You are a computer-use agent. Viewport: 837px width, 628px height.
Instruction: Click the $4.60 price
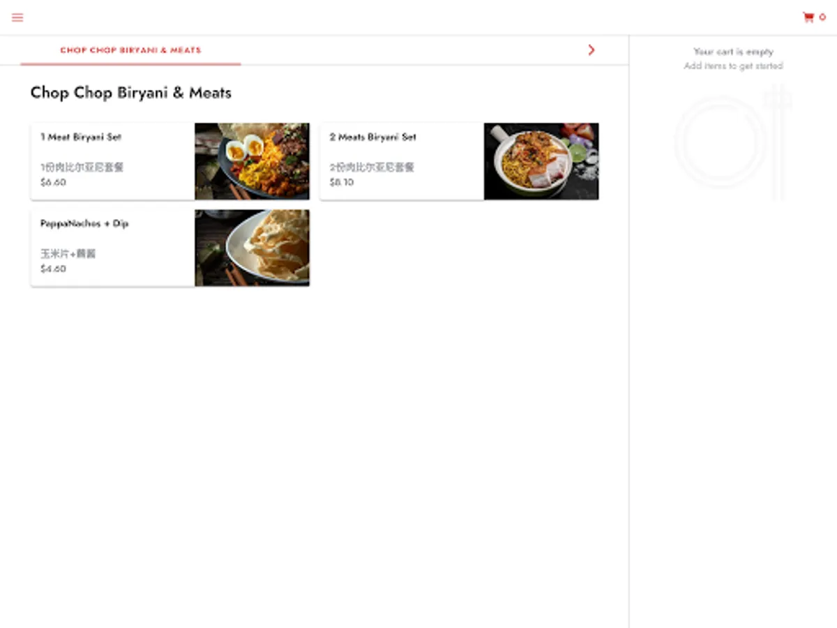point(53,269)
